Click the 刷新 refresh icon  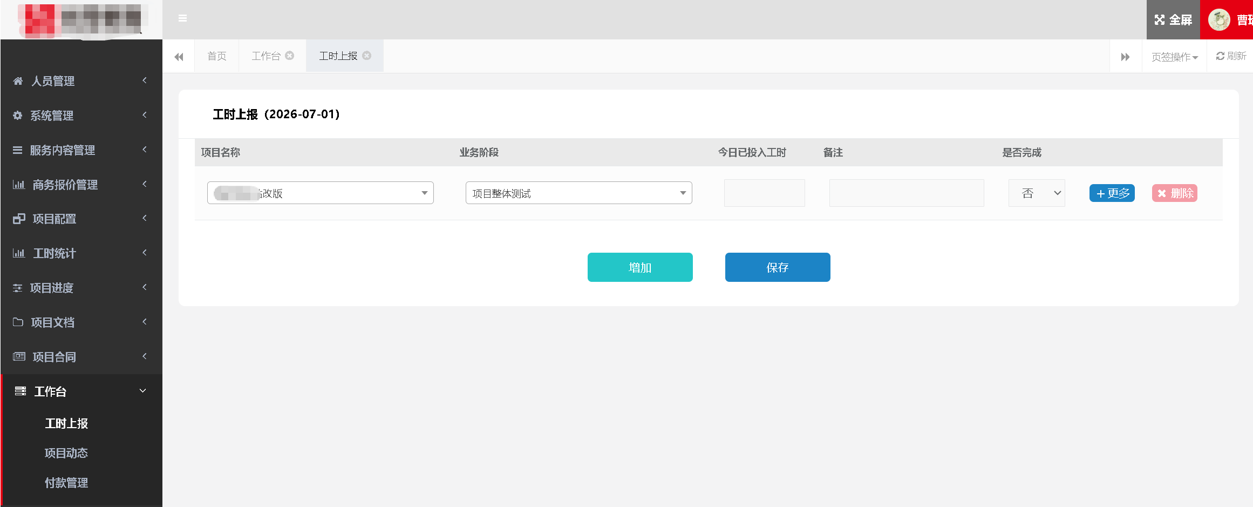tap(1220, 56)
